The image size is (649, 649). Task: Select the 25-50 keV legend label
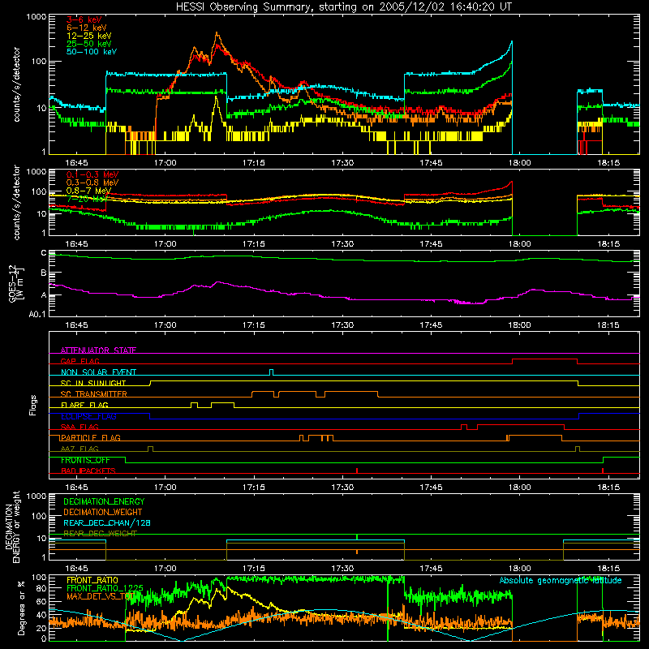[x=88, y=44]
